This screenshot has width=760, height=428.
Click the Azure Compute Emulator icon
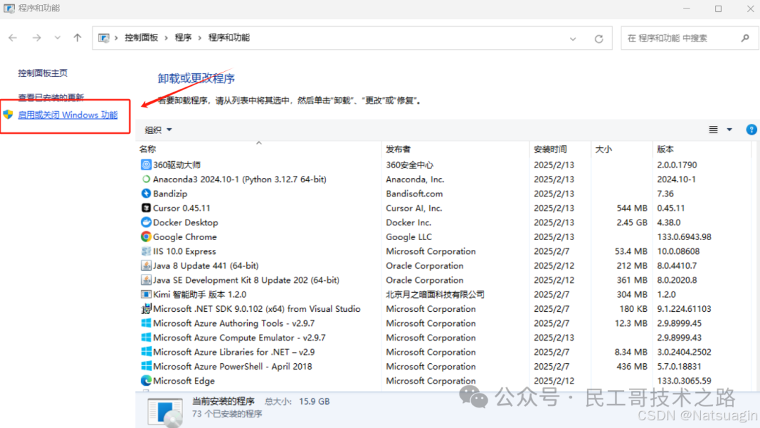[146, 337]
